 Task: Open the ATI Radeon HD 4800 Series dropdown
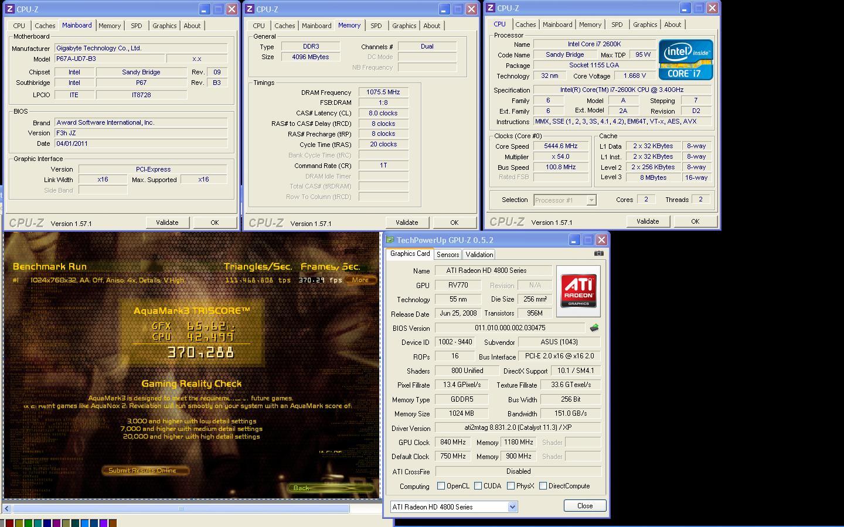pos(512,507)
